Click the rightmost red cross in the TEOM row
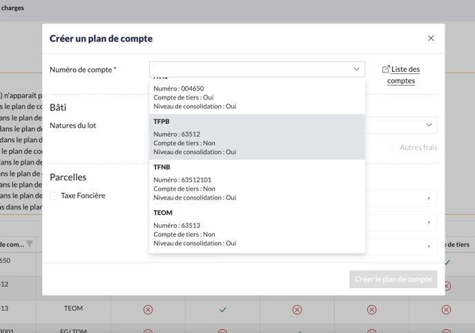This screenshot has height=333, width=475. [x=446, y=310]
